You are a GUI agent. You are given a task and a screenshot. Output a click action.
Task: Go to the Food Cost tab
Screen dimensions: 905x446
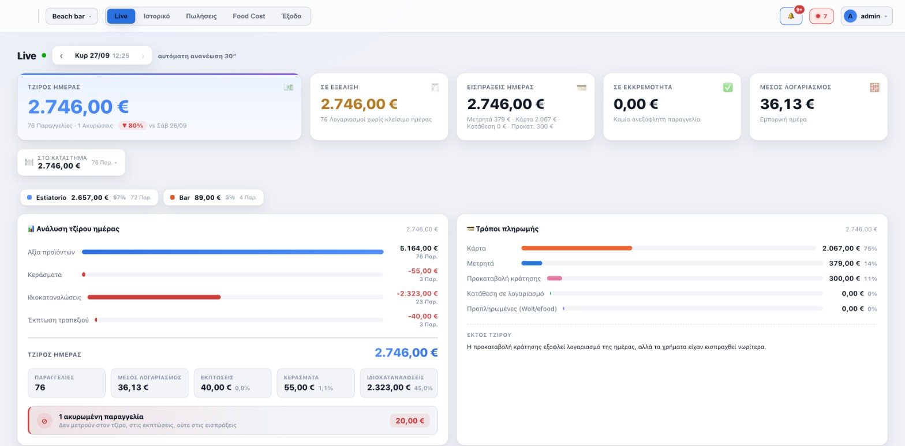(x=249, y=16)
